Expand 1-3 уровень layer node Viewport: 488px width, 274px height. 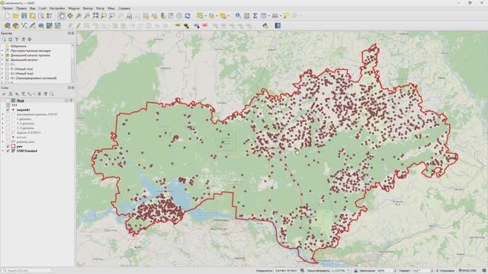[x=3, y=128]
